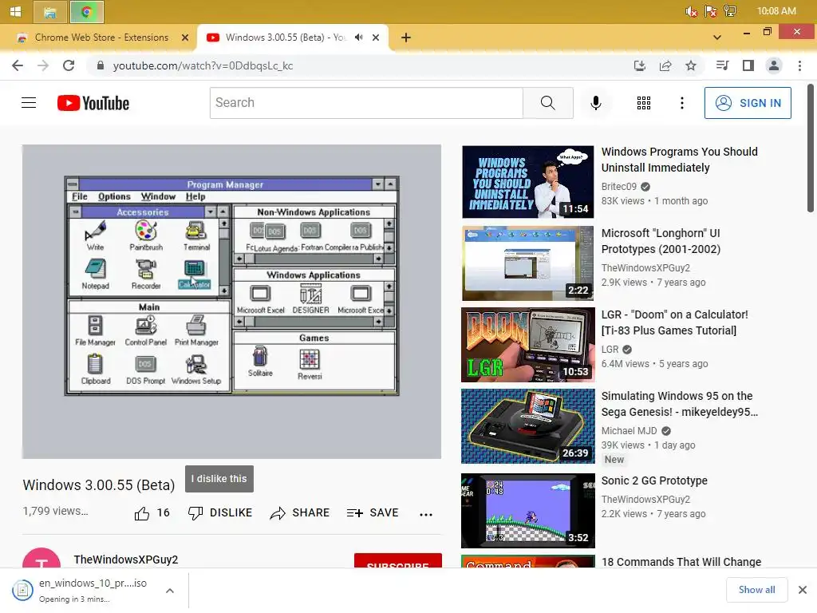The image size is (817, 613).
Task: Share this page icon in the address bar
Action: [x=665, y=65]
